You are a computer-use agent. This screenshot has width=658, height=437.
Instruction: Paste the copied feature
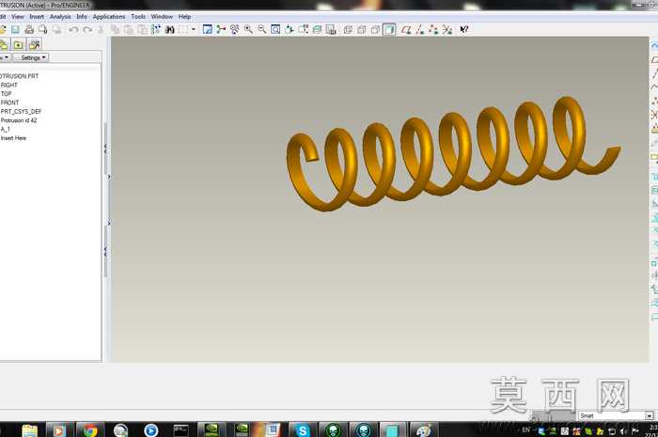pyautogui.click(x=129, y=29)
